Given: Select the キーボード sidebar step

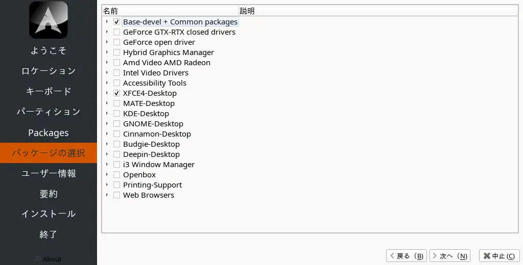Looking at the screenshot, I should (x=49, y=91).
